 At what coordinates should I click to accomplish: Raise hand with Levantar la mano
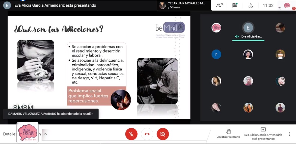(228, 134)
